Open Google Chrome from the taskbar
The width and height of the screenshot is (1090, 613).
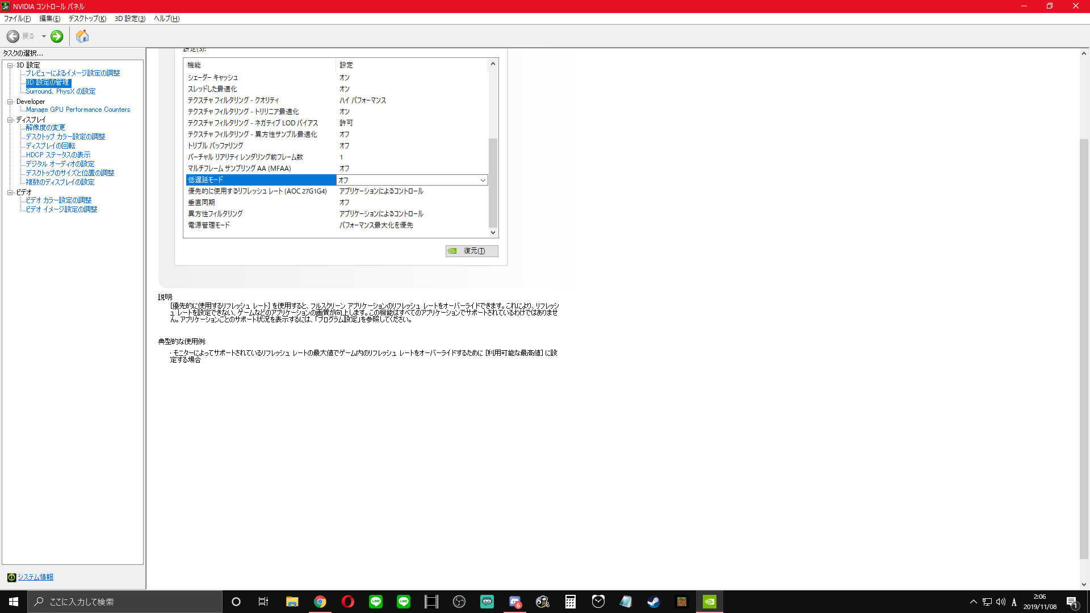(x=320, y=602)
